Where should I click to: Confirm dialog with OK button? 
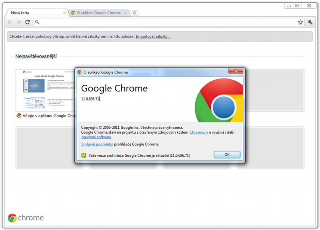tap(227, 154)
